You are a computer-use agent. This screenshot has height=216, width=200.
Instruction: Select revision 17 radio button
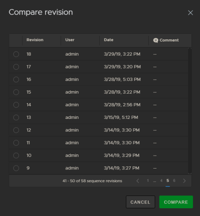coord(16,67)
